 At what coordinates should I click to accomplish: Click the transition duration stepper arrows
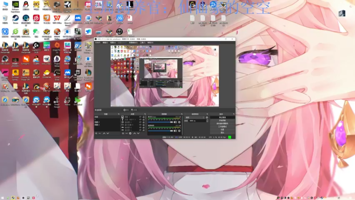(x=207, y=120)
